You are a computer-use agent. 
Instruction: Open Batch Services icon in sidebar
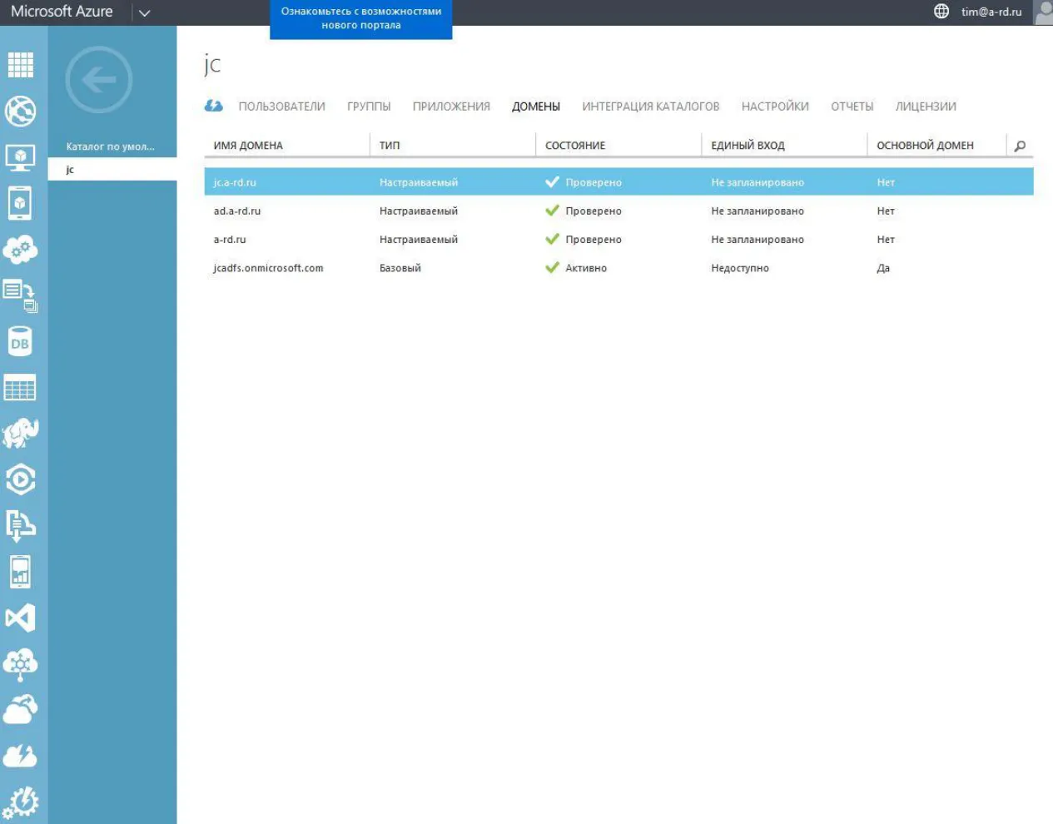point(20,295)
